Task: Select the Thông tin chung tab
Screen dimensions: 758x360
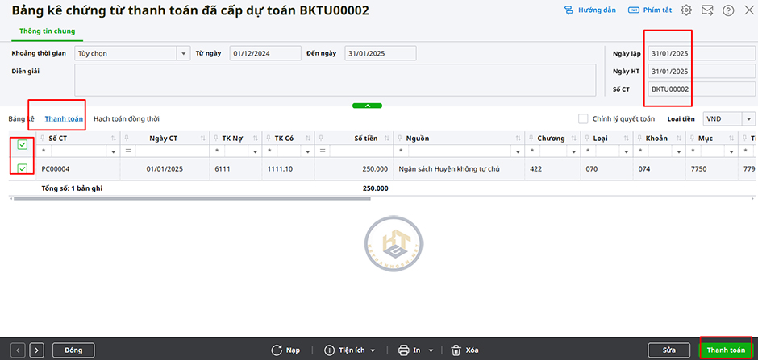Action: point(46,30)
